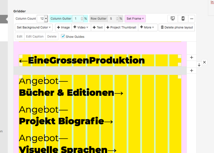Click the lower plus row button
Image resolution: width=214 pixels, height=153 pixels.
(191, 70)
